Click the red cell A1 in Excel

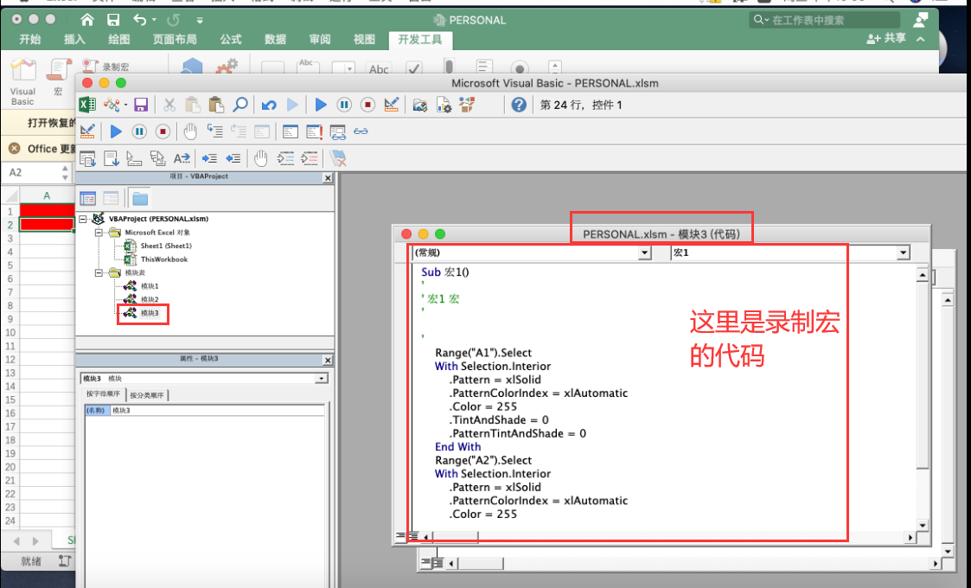47,211
